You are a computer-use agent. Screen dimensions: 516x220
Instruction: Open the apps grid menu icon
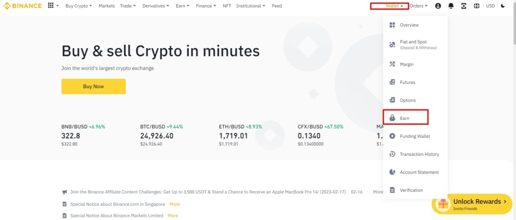tap(50, 6)
